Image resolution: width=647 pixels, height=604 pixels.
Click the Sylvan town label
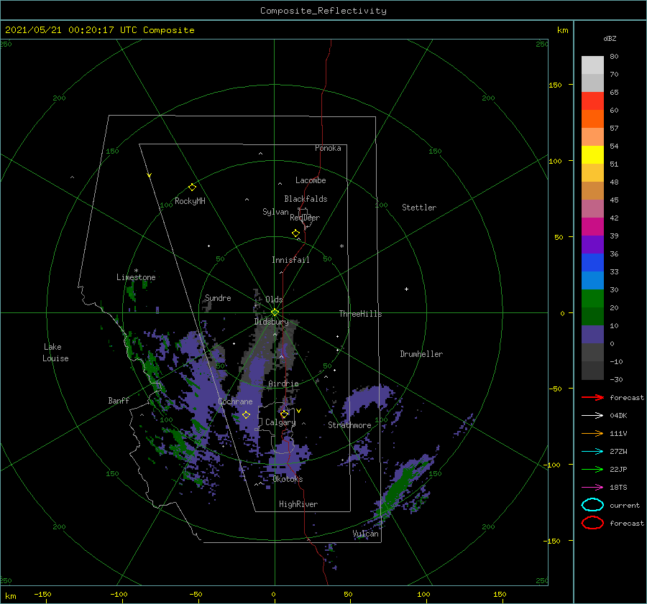point(275,212)
